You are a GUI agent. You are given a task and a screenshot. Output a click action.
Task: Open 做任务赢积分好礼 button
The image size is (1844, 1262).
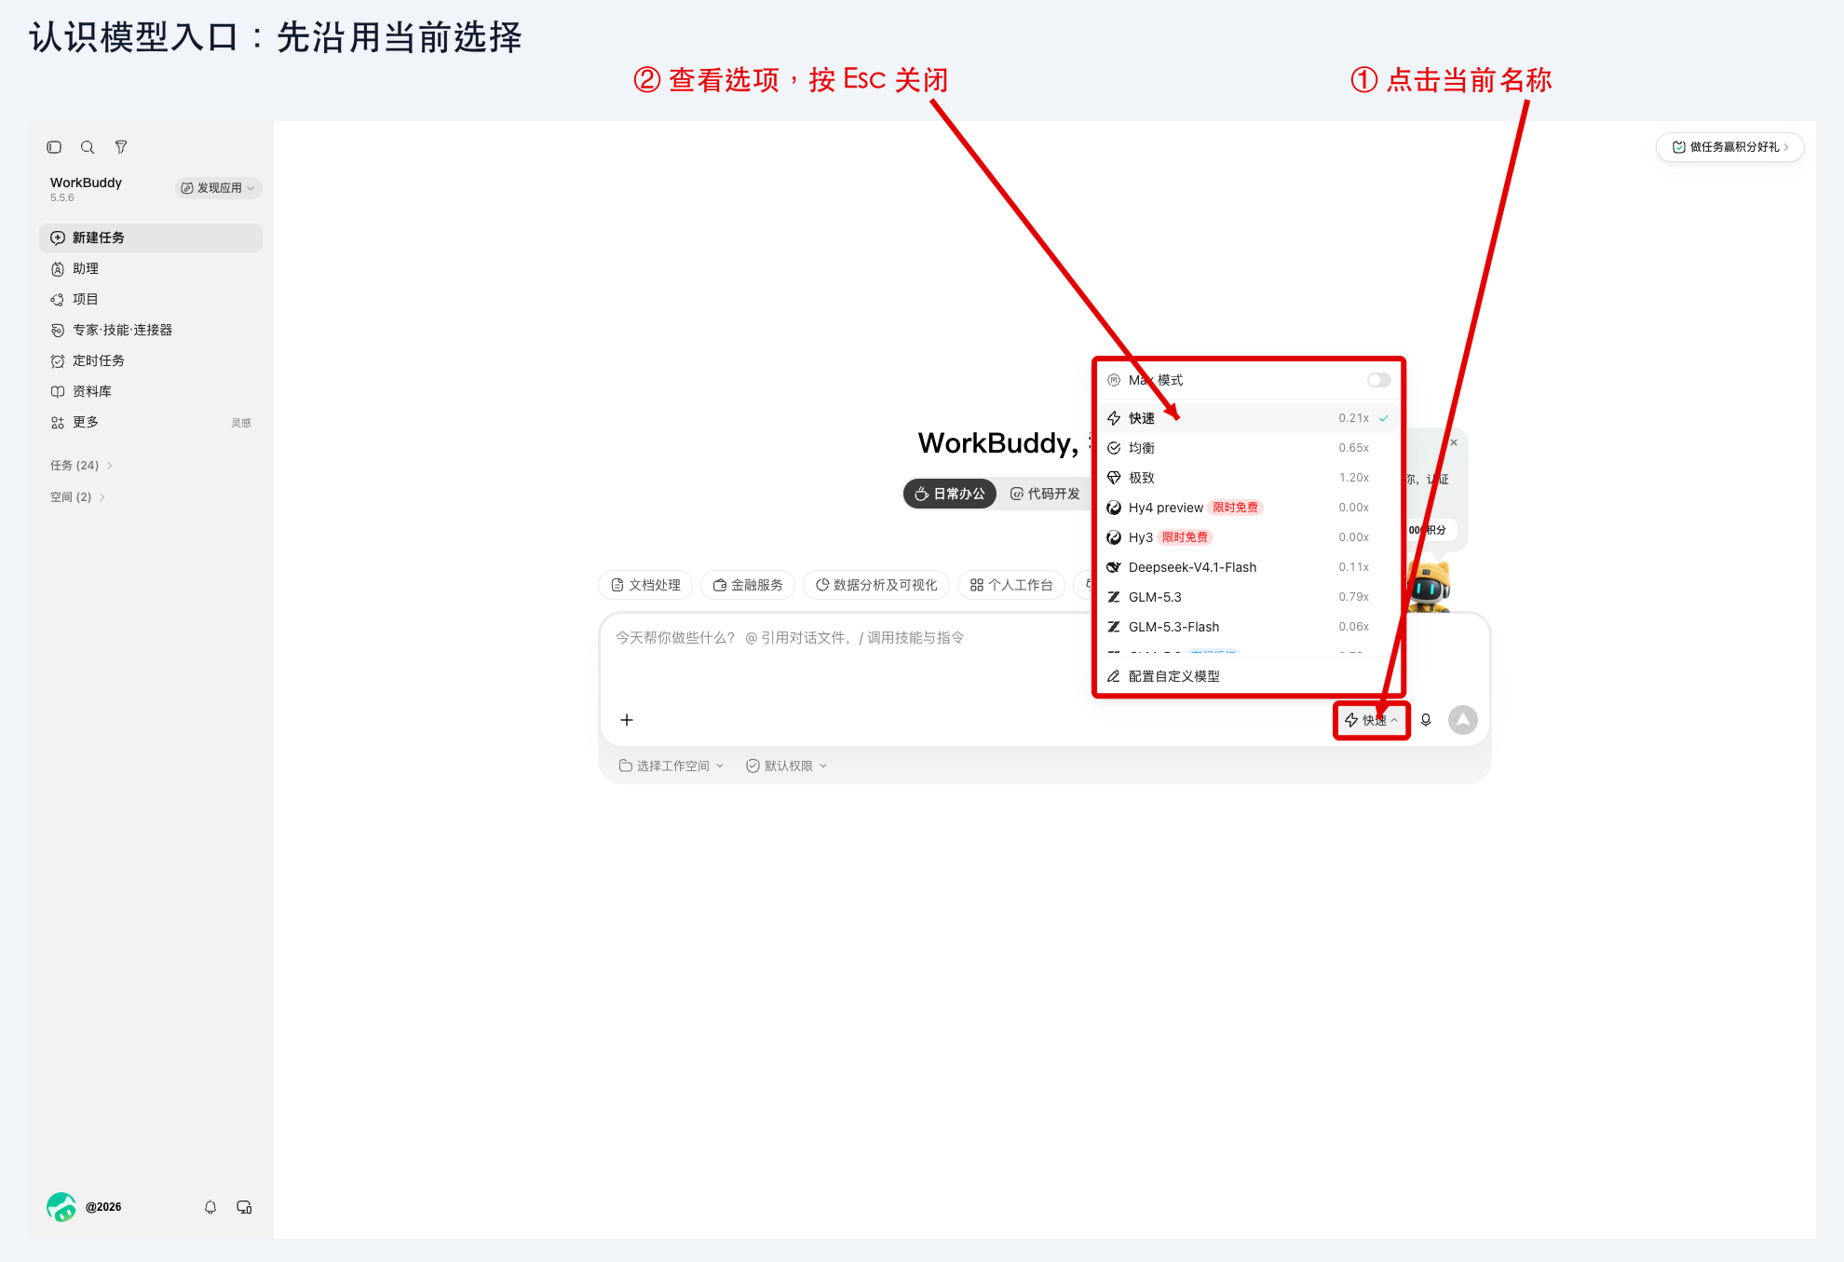[x=1729, y=147]
